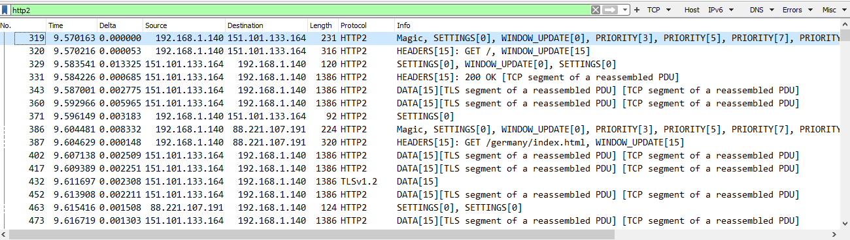Screen dimensions: 850x240
Task: Apply the display filter arrow
Action: point(609,10)
